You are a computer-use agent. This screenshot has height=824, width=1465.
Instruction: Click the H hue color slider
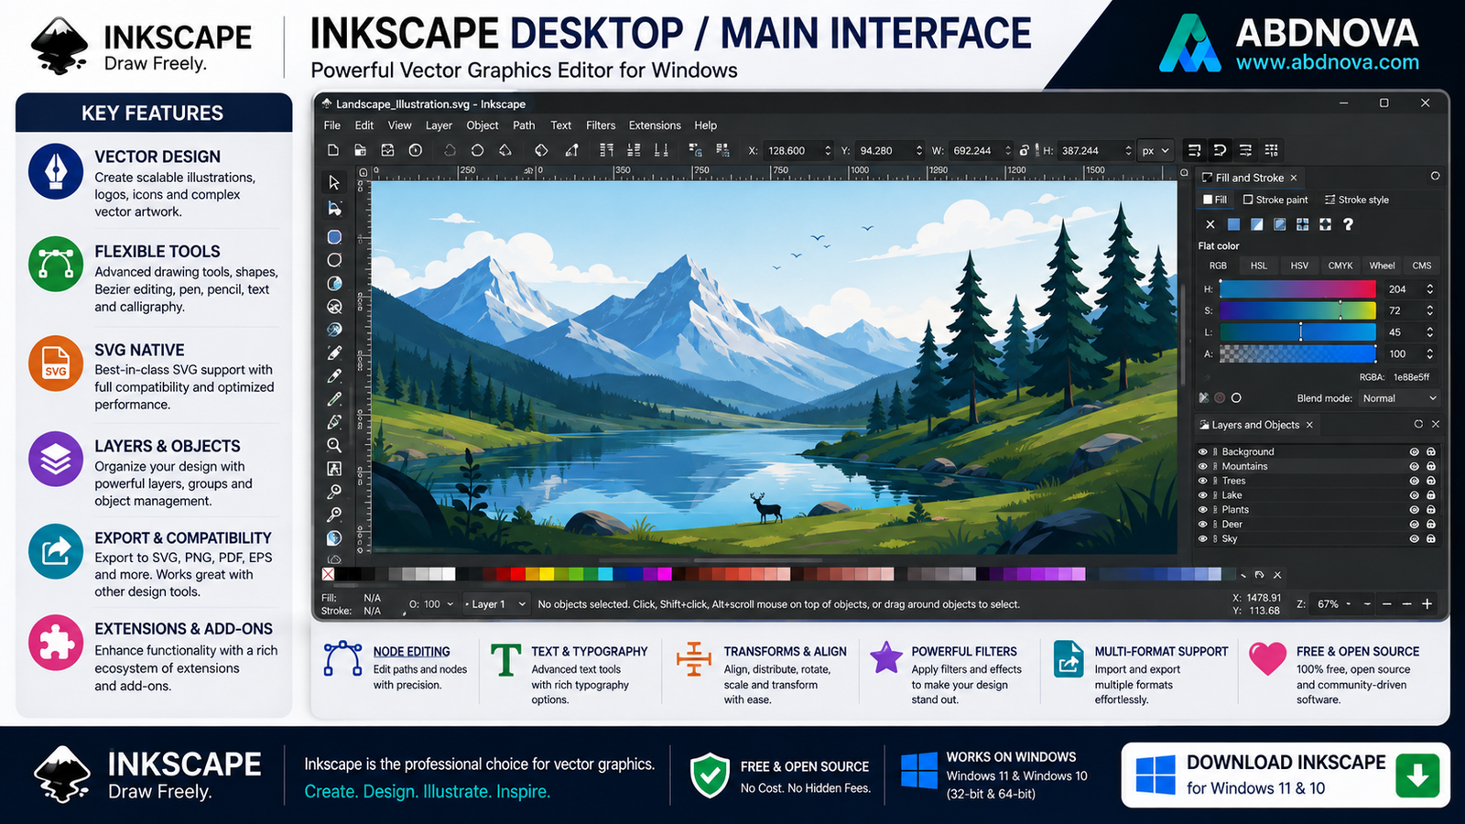pyautogui.click(x=1297, y=289)
